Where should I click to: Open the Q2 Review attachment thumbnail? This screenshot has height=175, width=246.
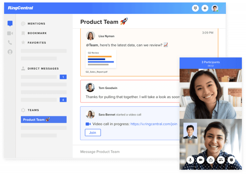click(x=101, y=59)
